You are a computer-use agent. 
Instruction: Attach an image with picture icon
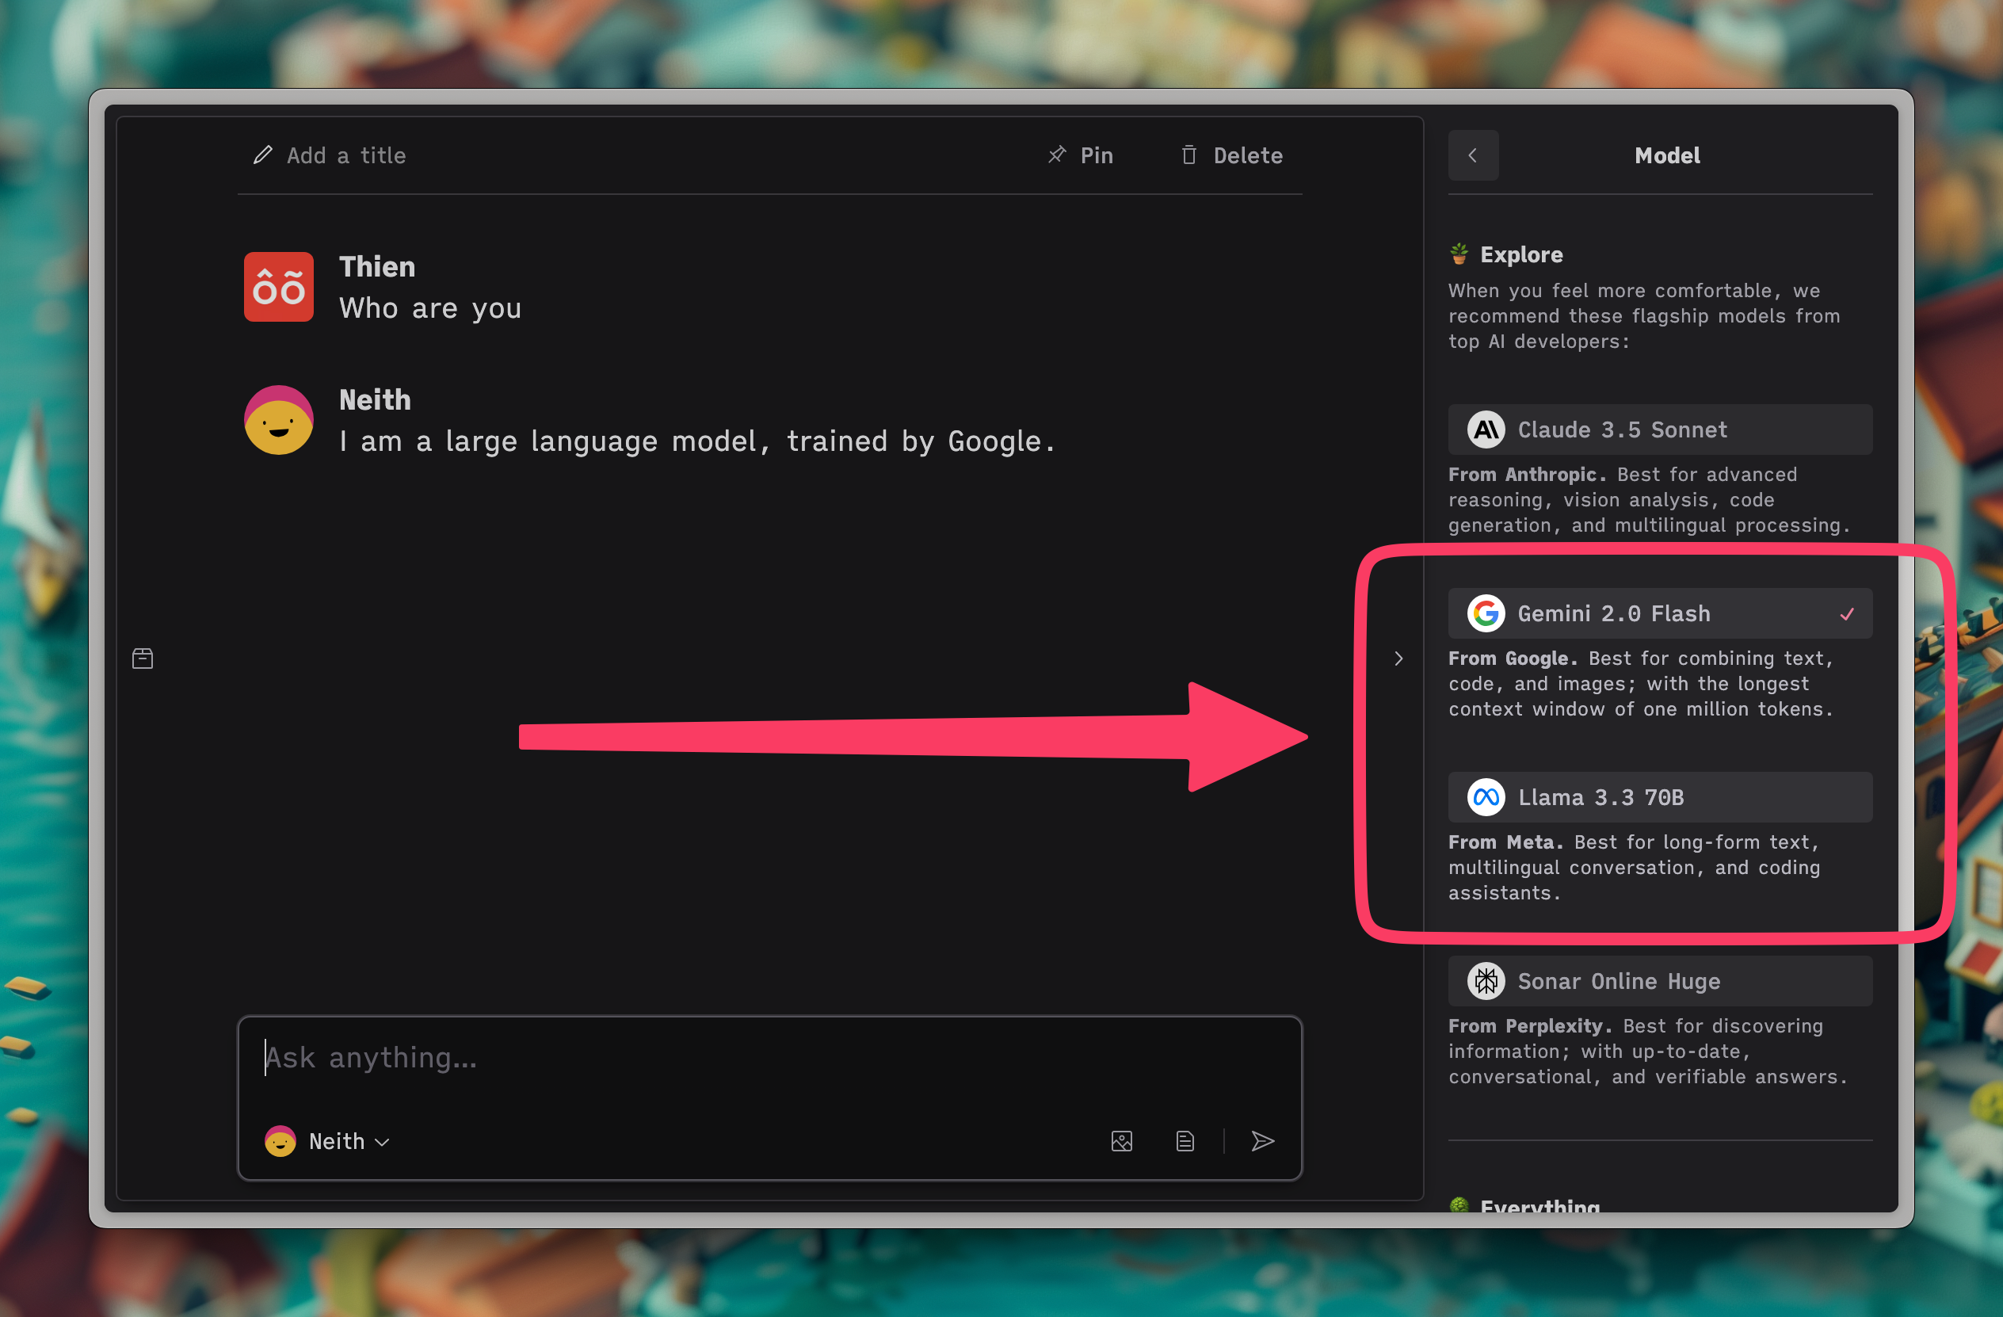pyautogui.click(x=1122, y=1142)
